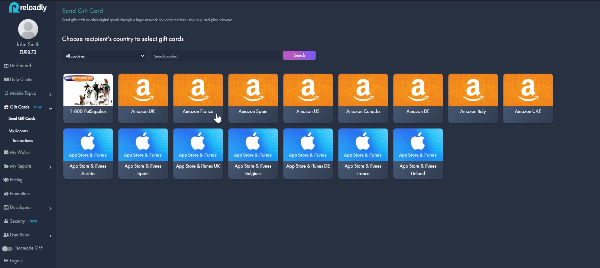
Task: Expand the Developers submenu chevron
Action: [x=50, y=209]
